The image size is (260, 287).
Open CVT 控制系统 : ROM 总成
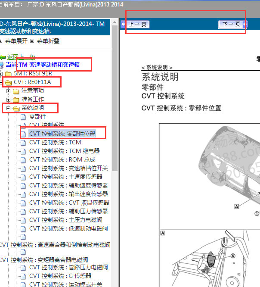62,159
